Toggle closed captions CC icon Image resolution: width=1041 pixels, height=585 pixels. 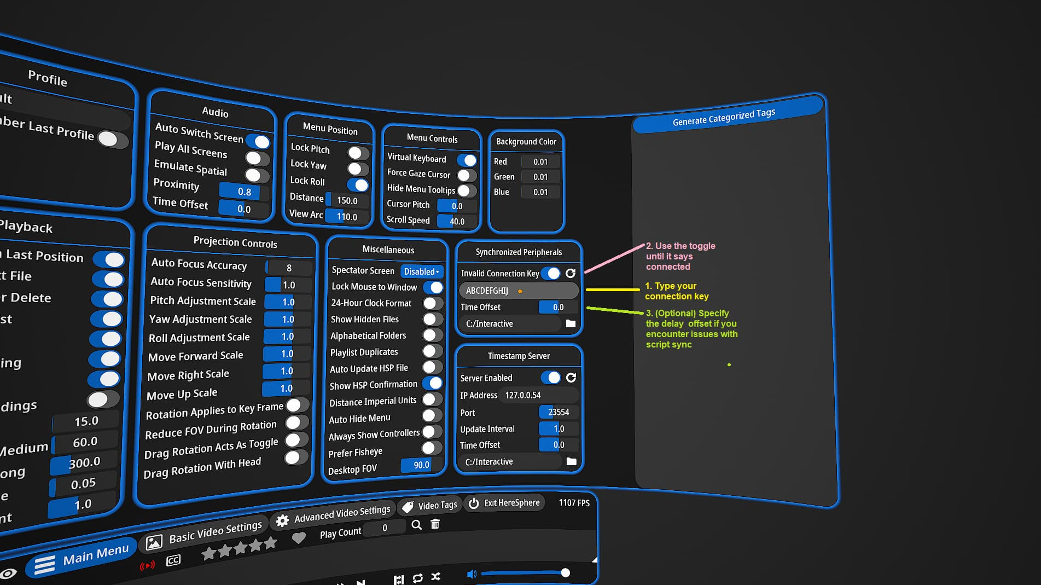pos(173,560)
